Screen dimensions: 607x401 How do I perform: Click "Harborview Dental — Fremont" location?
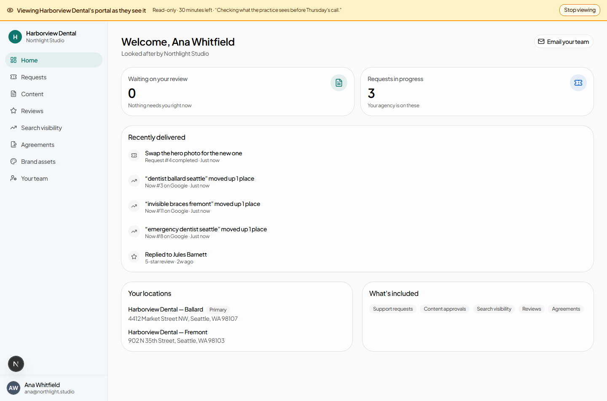pyautogui.click(x=168, y=332)
